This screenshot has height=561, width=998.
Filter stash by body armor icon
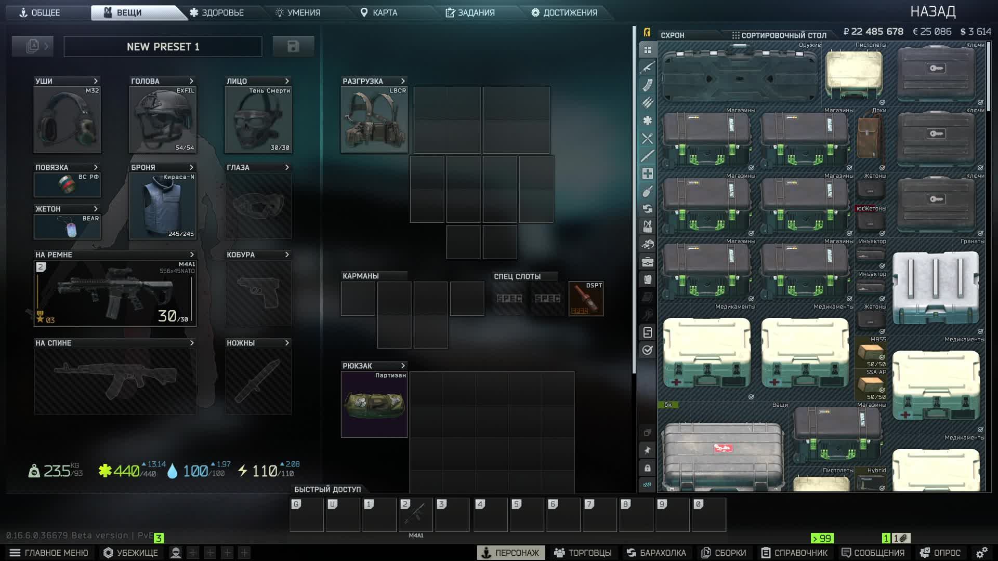[x=647, y=279]
